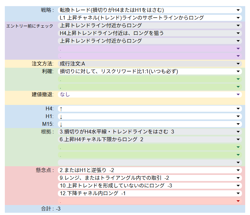Screen dimensions: 250x215
Task: Open the 2.またはH1と逆張り concern dropdown
Action: [x=150, y=170]
